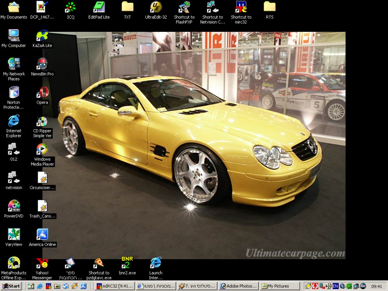This screenshot has height=291, width=388.
Task: Launch KaZaA Lite shortcut
Action: (x=42, y=39)
